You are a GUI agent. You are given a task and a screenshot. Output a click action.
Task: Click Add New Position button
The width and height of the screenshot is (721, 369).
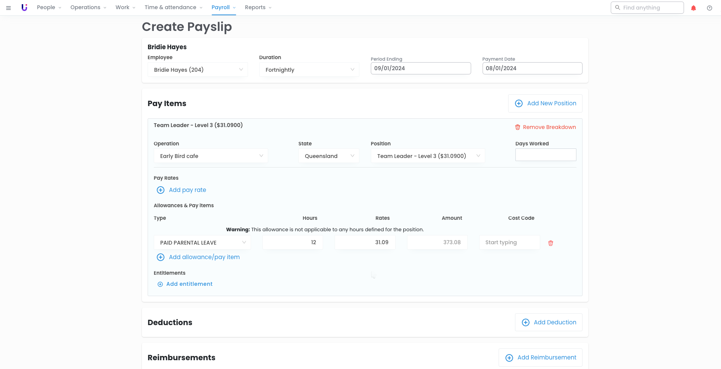click(545, 103)
